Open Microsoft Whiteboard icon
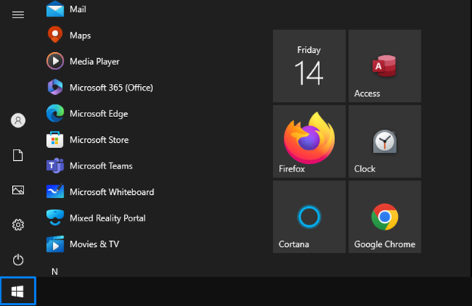Image resolution: width=472 pixels, height=306 pixels. tap(55, 191)
